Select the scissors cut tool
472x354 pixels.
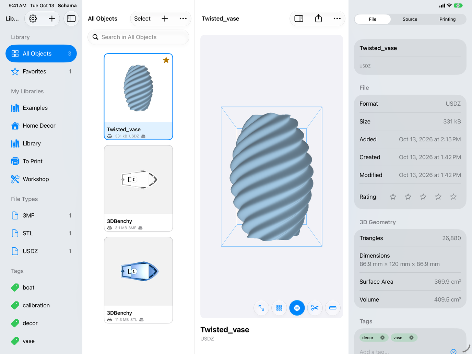click(x=315, y=308)
